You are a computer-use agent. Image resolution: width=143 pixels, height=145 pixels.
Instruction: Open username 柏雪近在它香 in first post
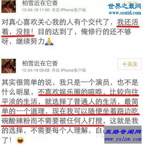point(40,3)
